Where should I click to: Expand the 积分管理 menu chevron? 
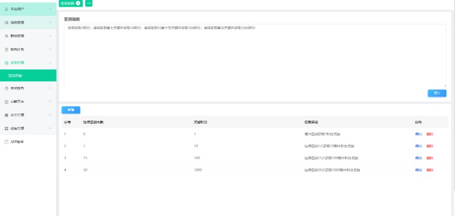click(x=50, y=115)
